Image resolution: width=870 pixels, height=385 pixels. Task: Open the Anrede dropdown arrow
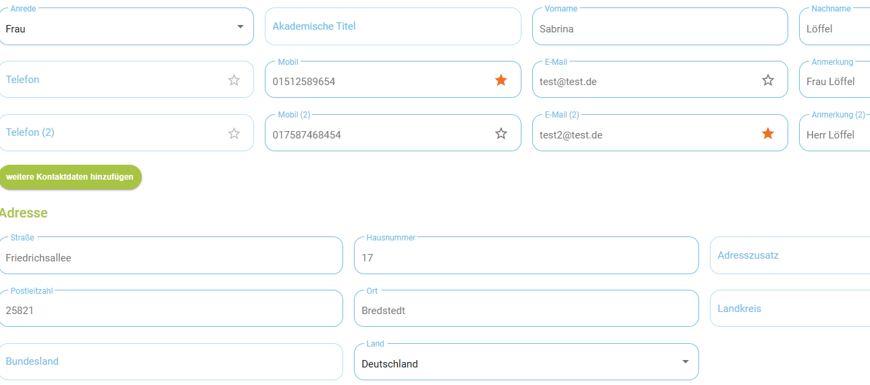coord(240,26)
